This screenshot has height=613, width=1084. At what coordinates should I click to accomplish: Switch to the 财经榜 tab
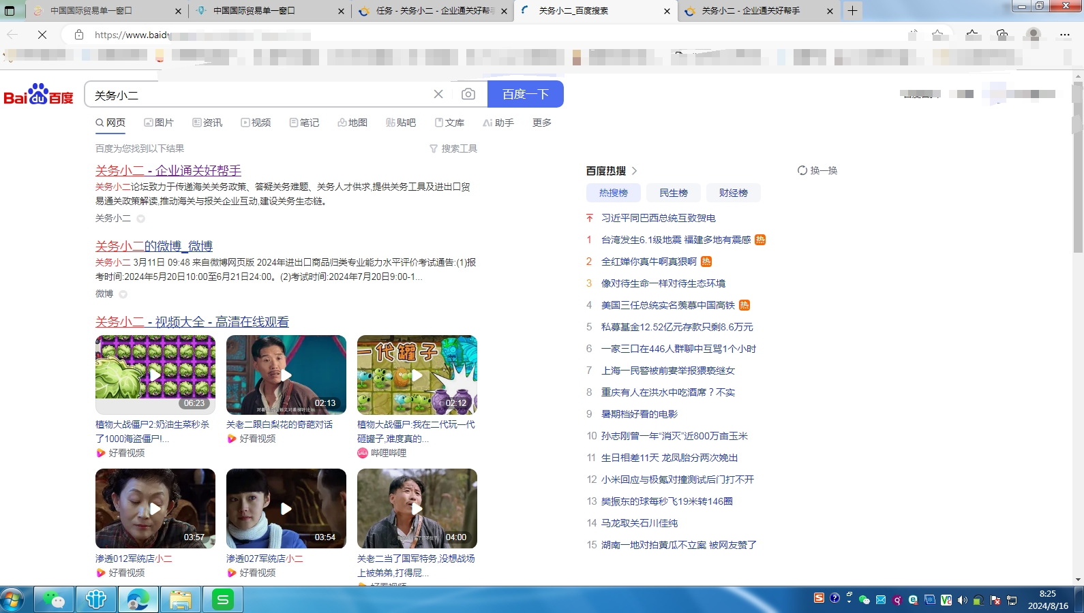pos(734,193)
